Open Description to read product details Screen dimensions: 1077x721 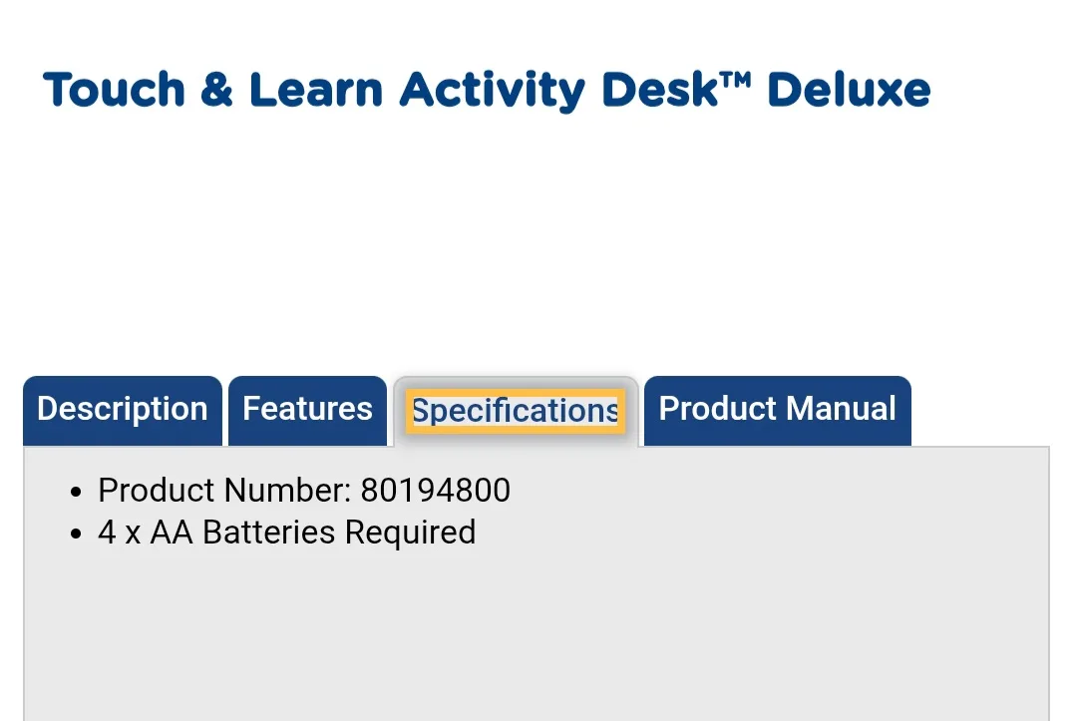(122, 409)
